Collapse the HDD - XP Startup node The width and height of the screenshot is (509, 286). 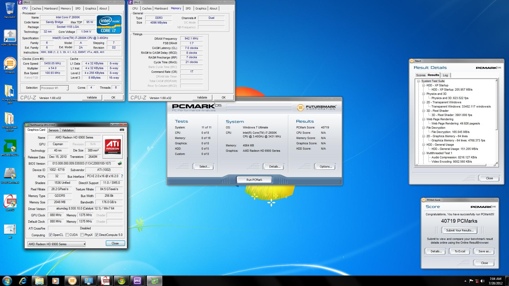424,85
